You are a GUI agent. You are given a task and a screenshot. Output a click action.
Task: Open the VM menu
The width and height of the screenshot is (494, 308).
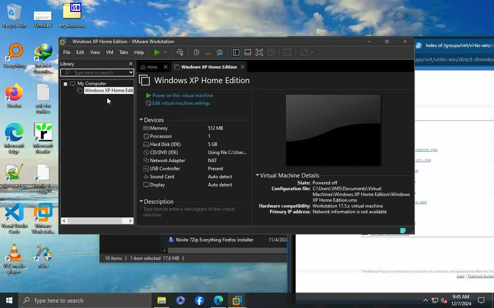pos(110,52)
